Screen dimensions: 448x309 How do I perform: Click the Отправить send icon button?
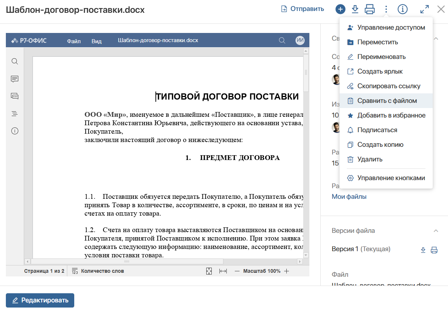point(302,9)
